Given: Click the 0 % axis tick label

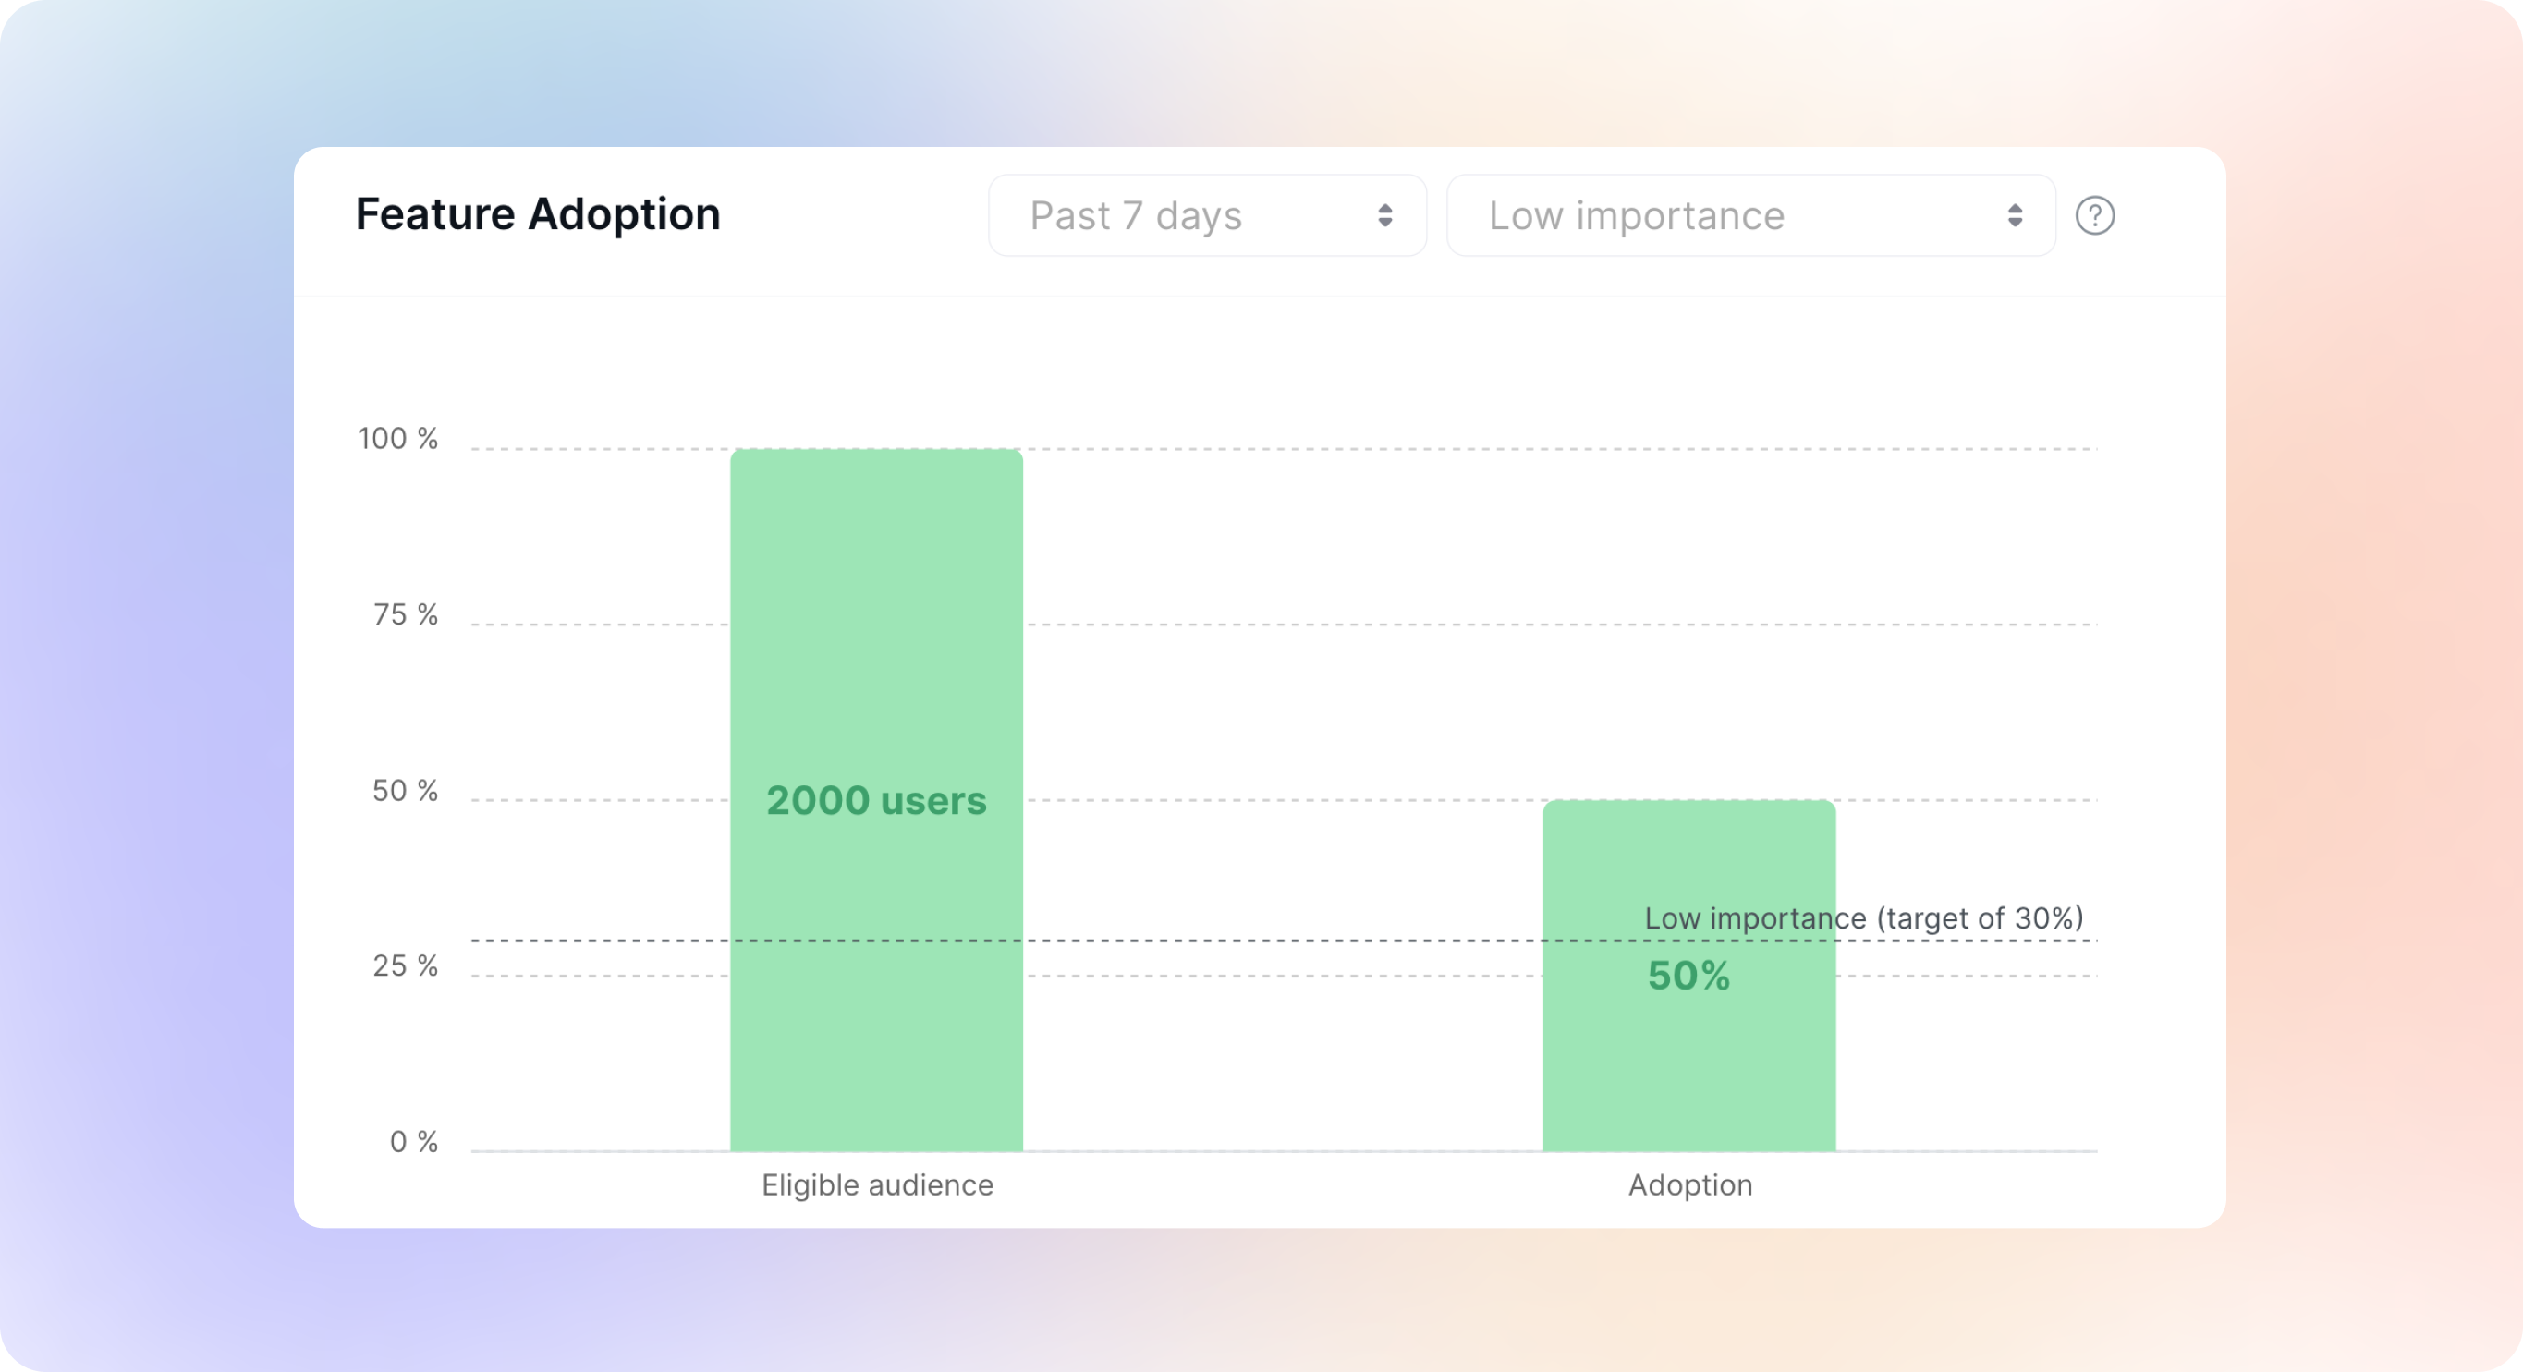Looking at the screenshot, I should click(x=414, y=1142).
